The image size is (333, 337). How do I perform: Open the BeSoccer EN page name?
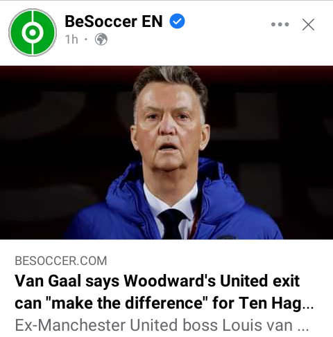click(x=114, y=21)
